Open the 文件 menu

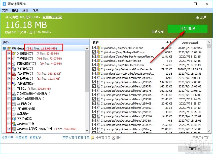[x=5, y=10]
